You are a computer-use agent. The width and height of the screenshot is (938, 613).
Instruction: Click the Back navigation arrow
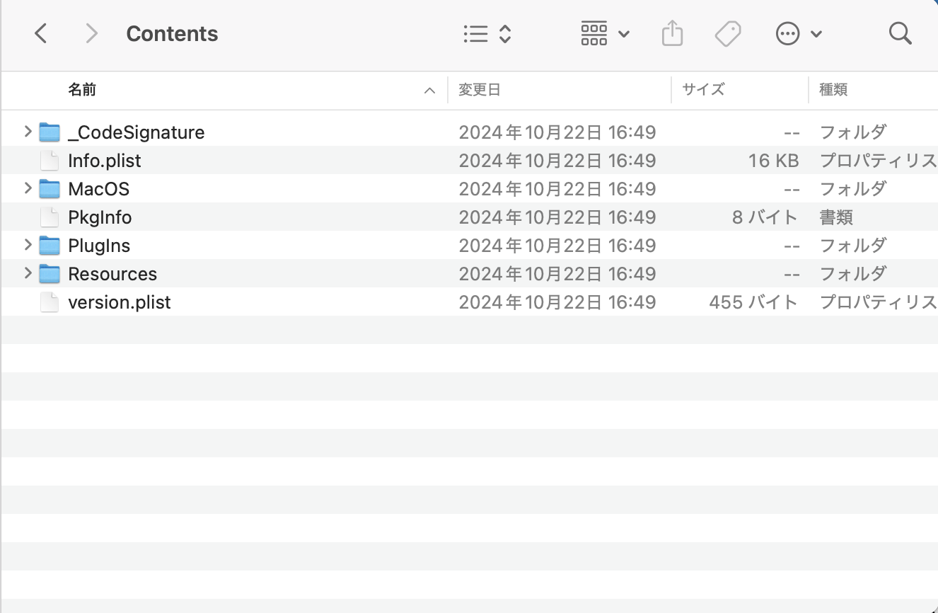tap(41, 33)
